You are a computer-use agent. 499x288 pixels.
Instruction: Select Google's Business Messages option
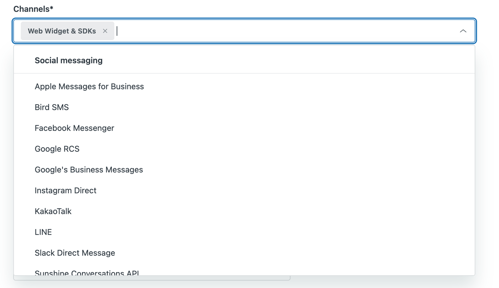point(89,170)
